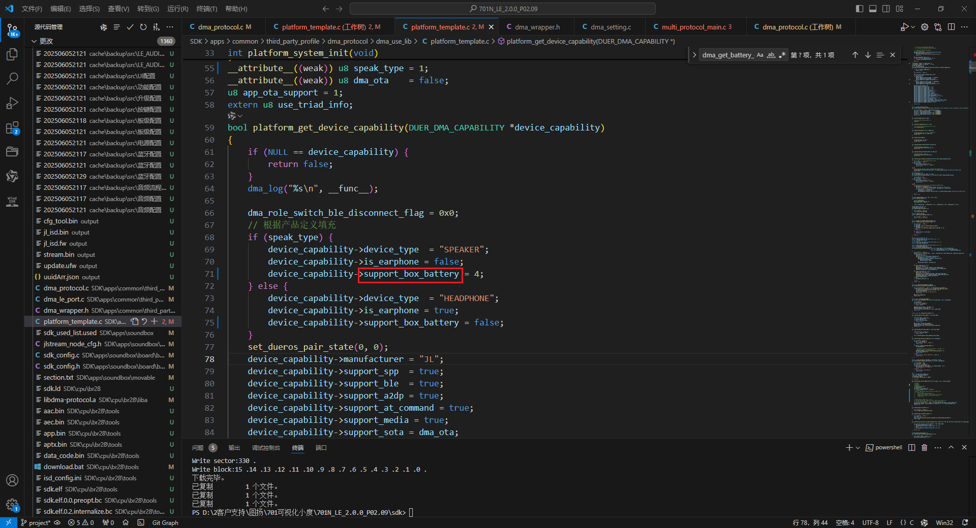Viewport: 976px width, 528px height.
Task: Open the Extensions view in activity bar
Action: click(x=12, y=127)
